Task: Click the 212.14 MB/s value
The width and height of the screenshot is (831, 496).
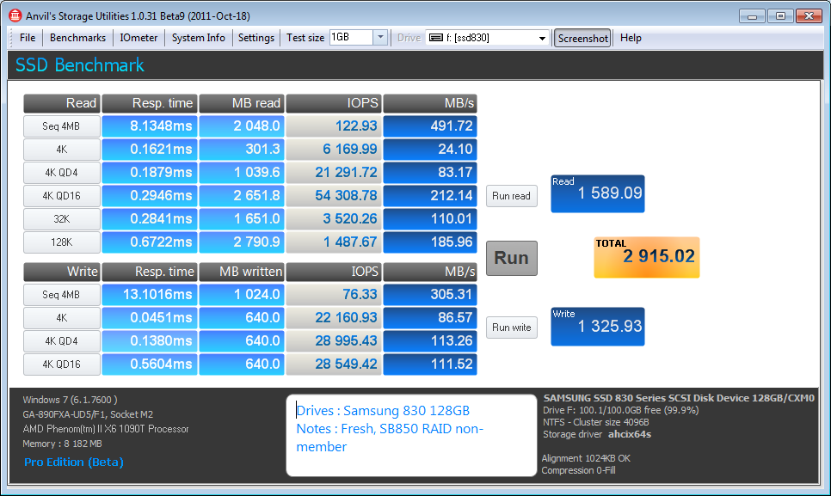Action: (430, 196)
